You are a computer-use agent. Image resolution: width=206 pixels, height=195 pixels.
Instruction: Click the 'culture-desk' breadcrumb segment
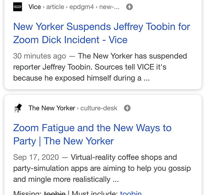pyautogui.click(x=99, y=108)
